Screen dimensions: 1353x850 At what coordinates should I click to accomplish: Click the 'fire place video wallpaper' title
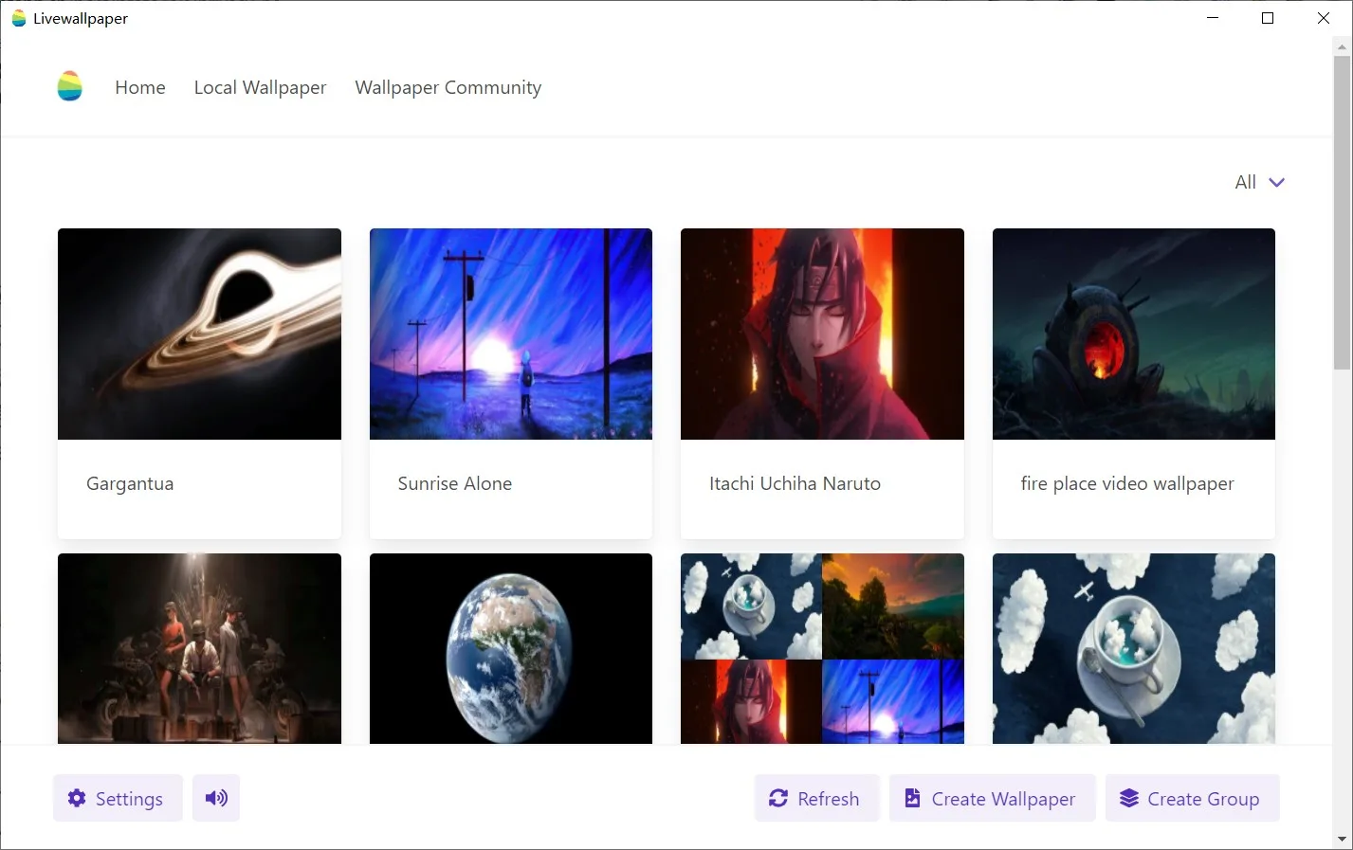click(1127, 483)
